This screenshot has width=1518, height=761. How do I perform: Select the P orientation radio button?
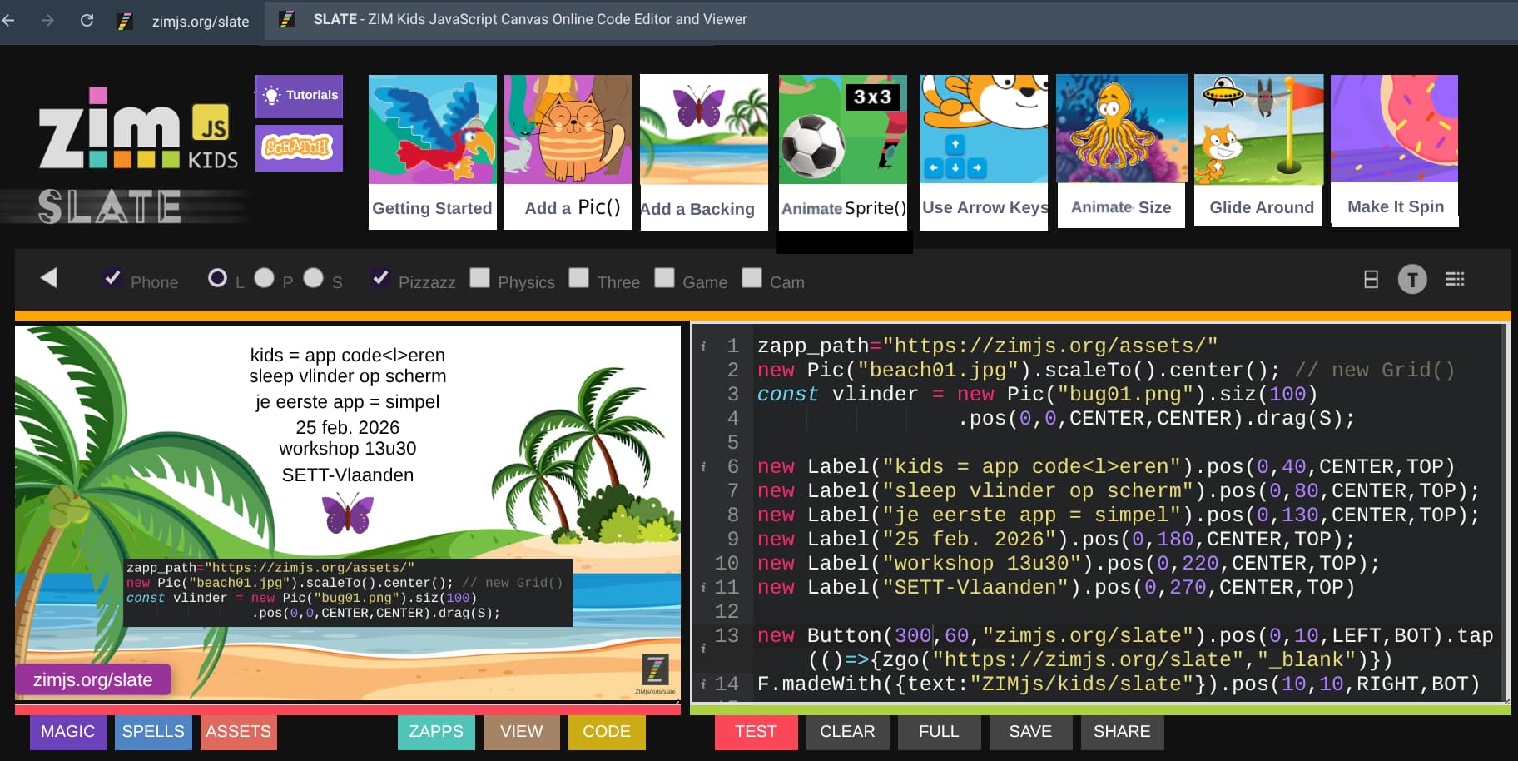[x=264, y=278]
